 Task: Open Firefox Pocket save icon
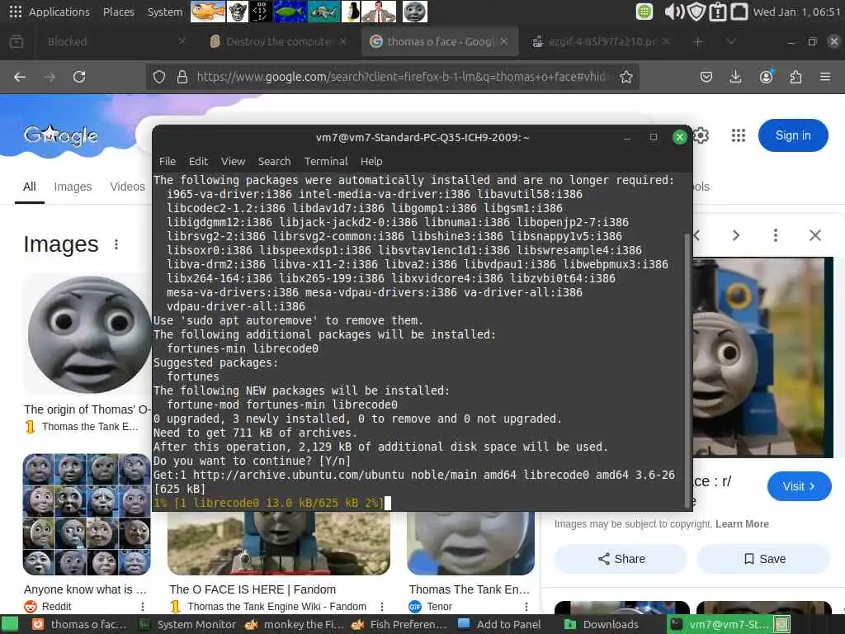[x=706, y=77]
